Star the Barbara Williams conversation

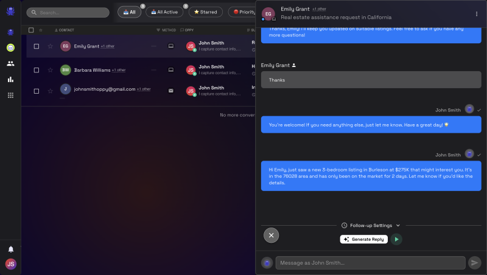pos(51,70)
